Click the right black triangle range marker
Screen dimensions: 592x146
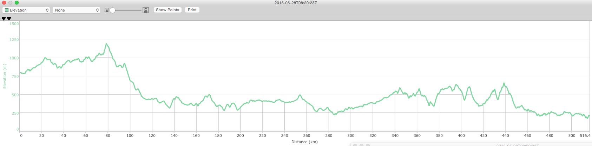9,19
